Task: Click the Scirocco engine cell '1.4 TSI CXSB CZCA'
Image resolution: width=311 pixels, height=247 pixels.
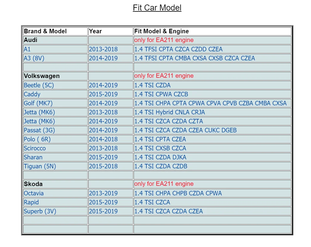Action: coord(212,148)
